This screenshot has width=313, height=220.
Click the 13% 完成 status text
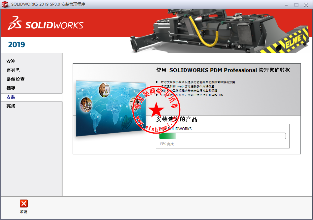pyautogui.click(x=166, y=144)
